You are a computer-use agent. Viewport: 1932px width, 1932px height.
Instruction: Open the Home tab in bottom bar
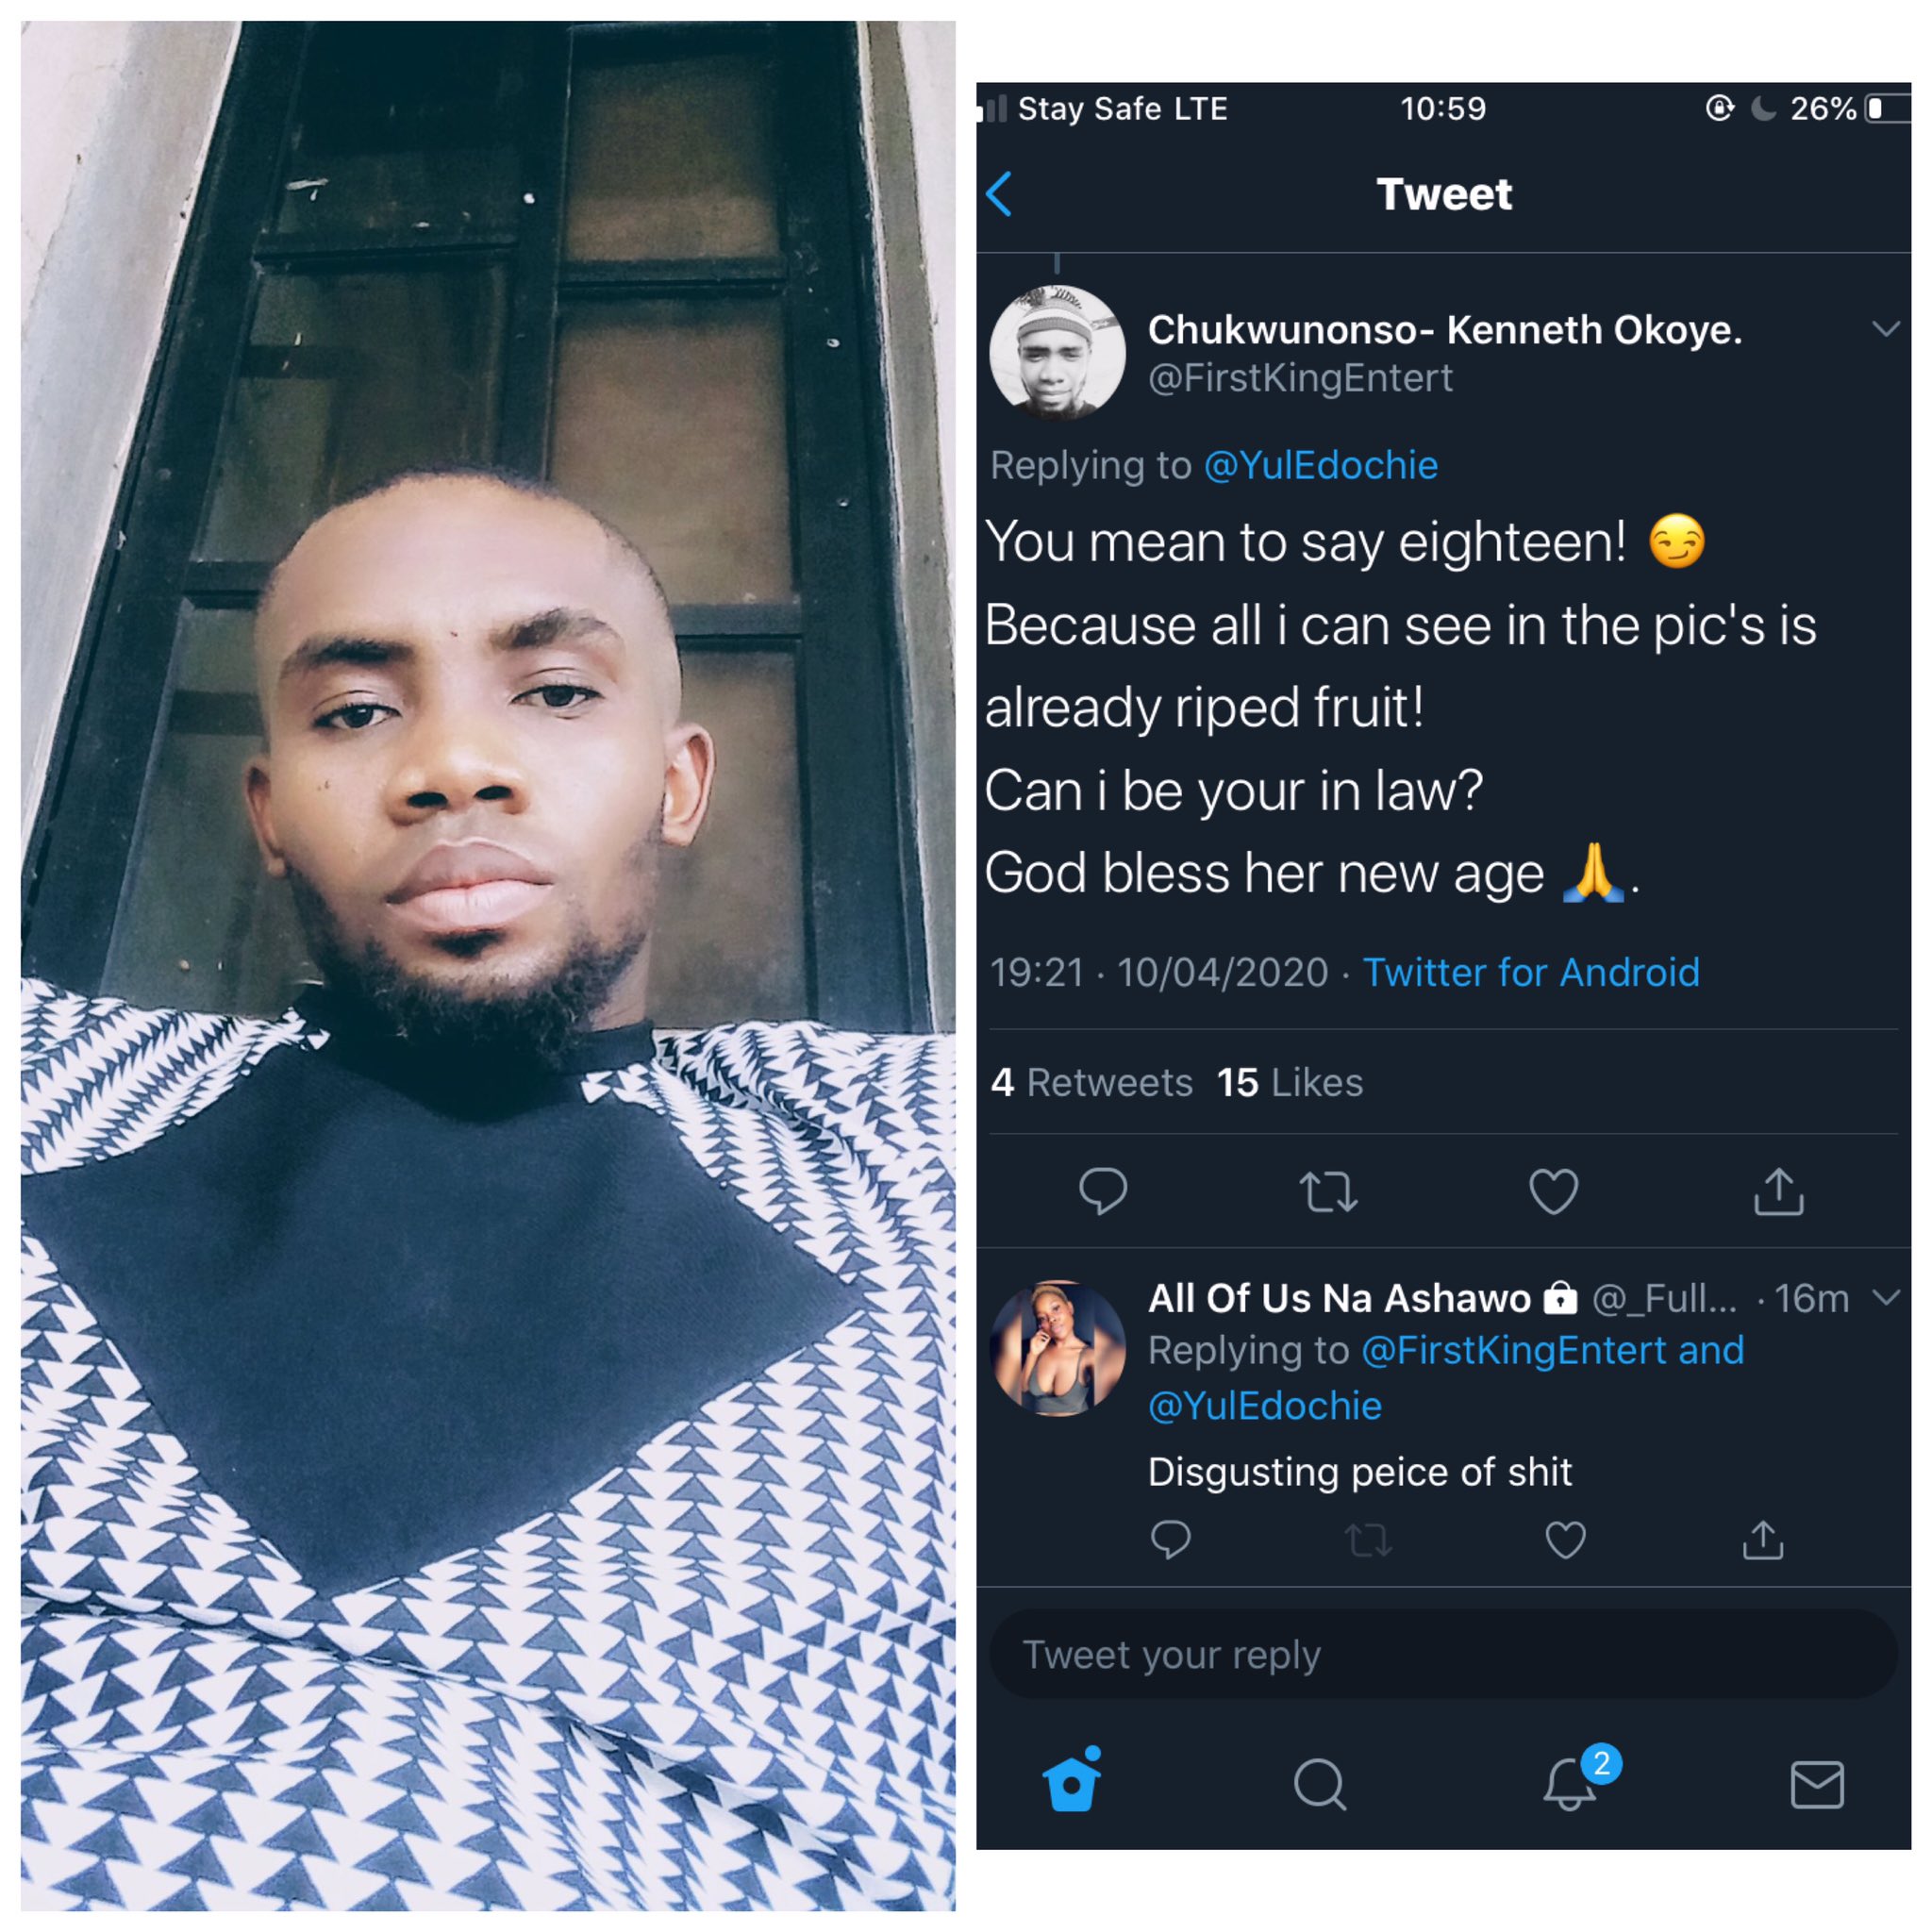(1071, 1781)
